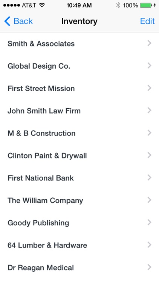
Task: Select The William Company entry
Action: [x=79, y=200]
